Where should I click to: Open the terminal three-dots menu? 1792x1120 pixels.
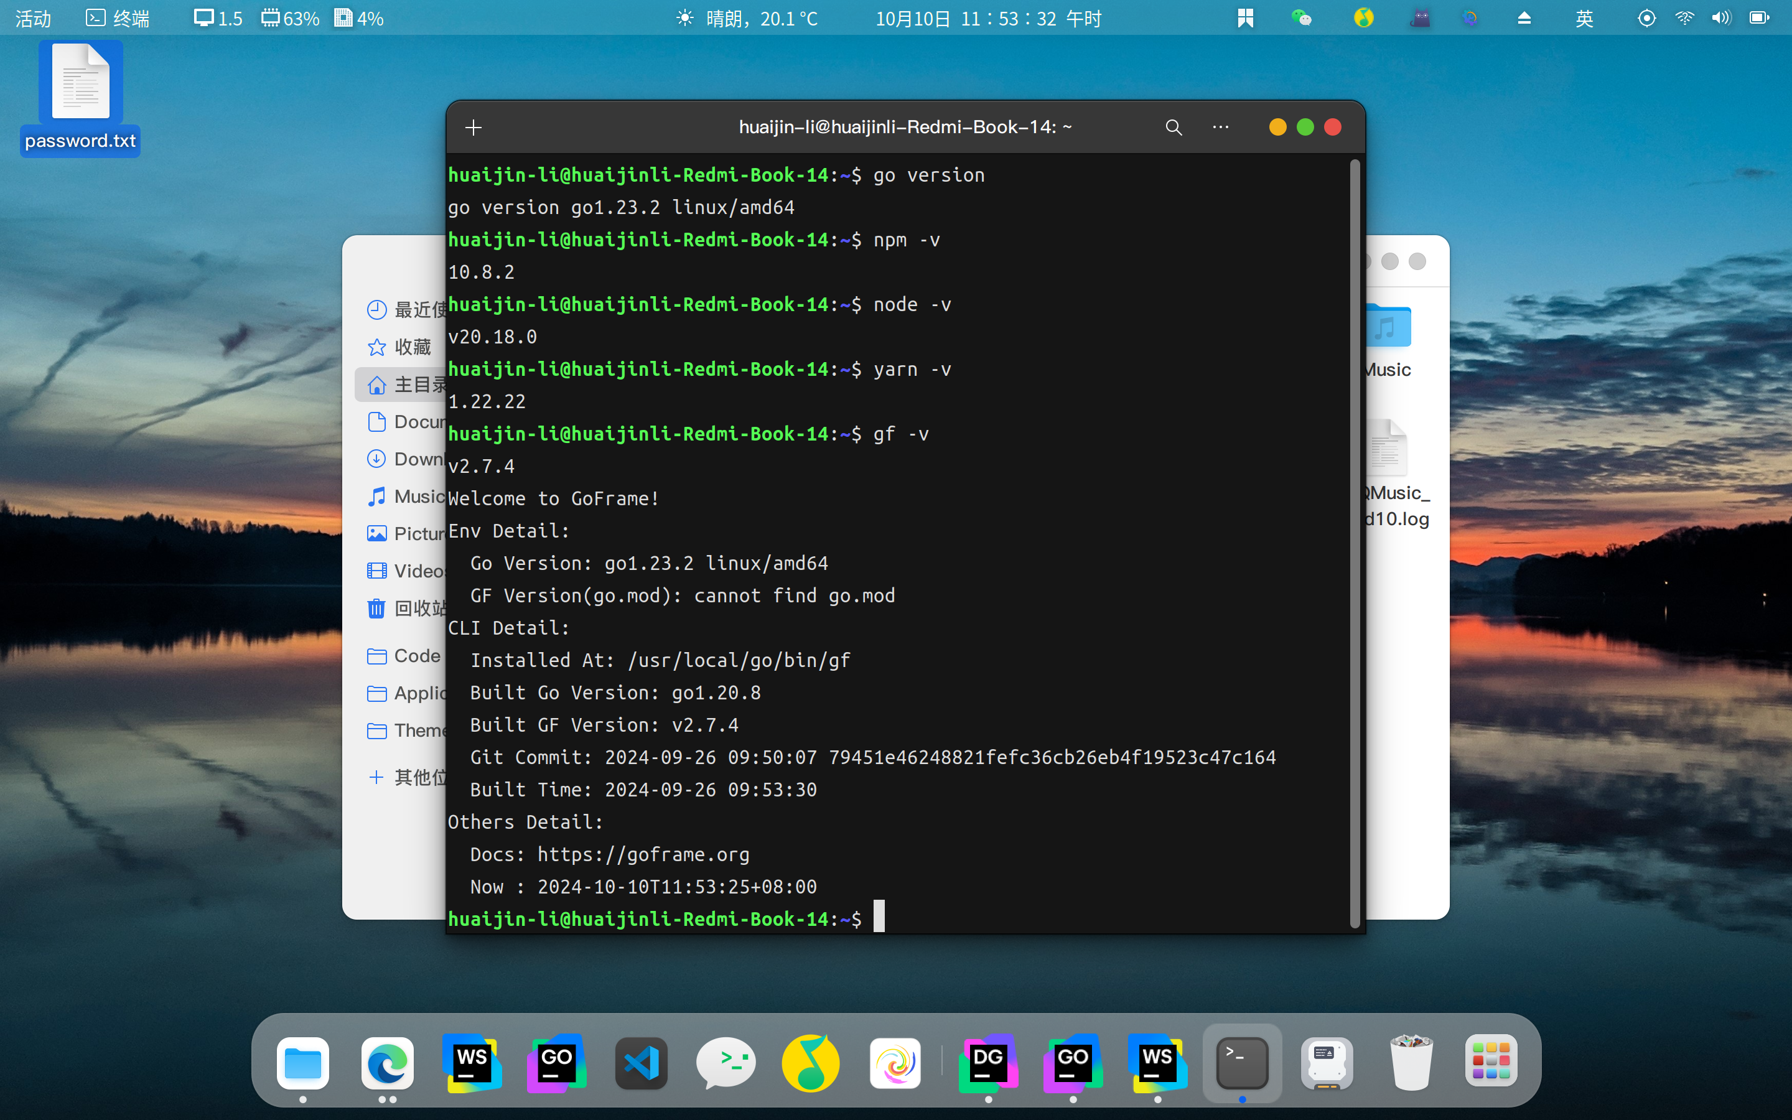point(1220,128)
